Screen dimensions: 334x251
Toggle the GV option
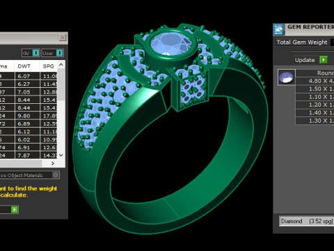tap(31, 53)
